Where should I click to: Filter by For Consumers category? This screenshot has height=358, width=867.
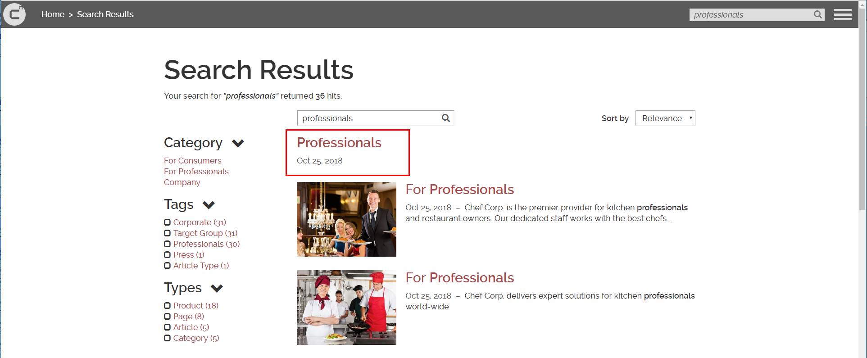(x=193, y=161)
